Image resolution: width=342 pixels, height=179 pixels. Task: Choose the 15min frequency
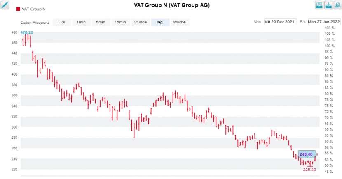click(120, 22)
